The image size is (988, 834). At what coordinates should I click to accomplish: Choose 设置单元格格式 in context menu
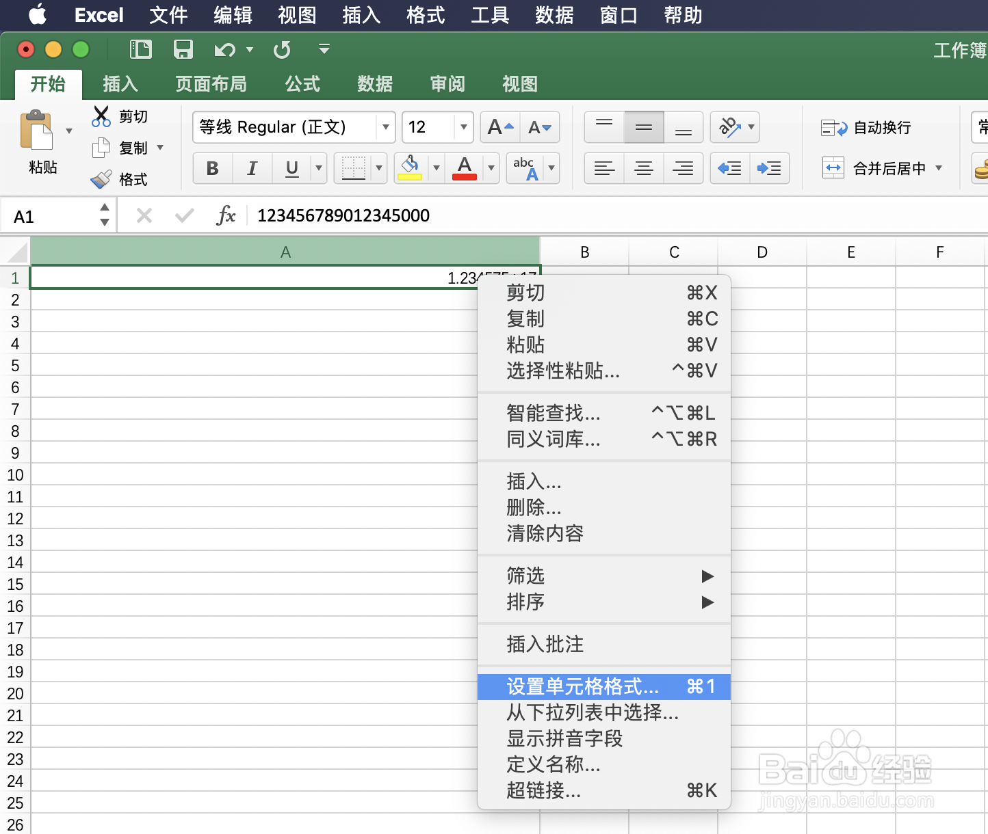pyautogui.click(x=604, y=686)
